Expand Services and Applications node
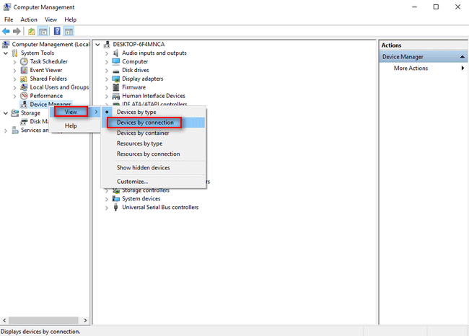 click(x=6, y=131)
